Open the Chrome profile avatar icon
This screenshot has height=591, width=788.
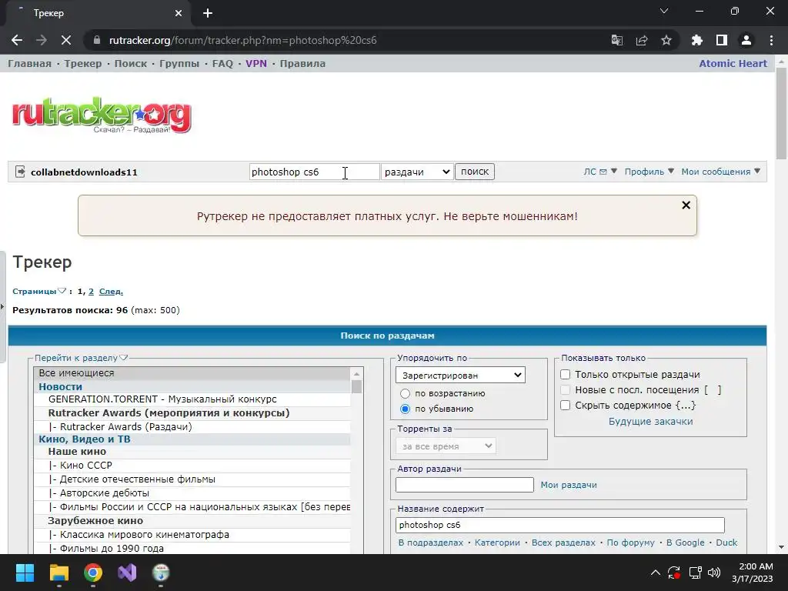click(746, 40)
